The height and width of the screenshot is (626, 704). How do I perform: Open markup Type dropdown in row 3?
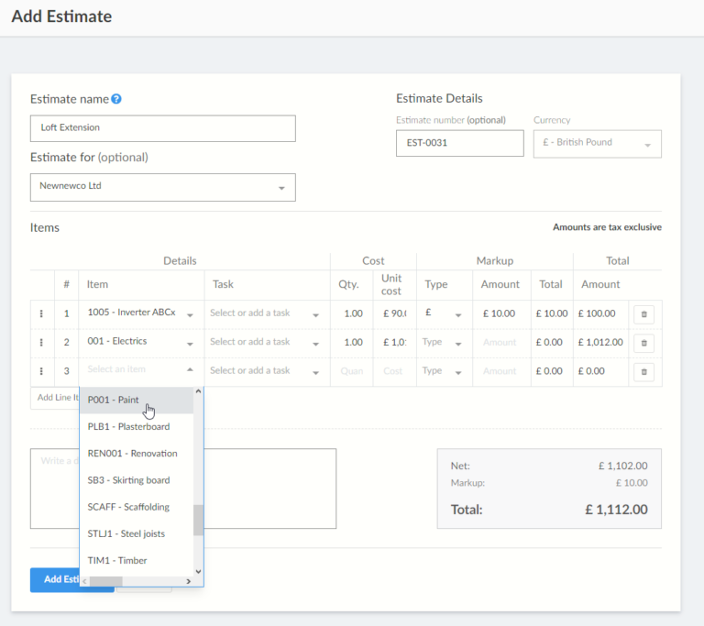pos(444,371)
